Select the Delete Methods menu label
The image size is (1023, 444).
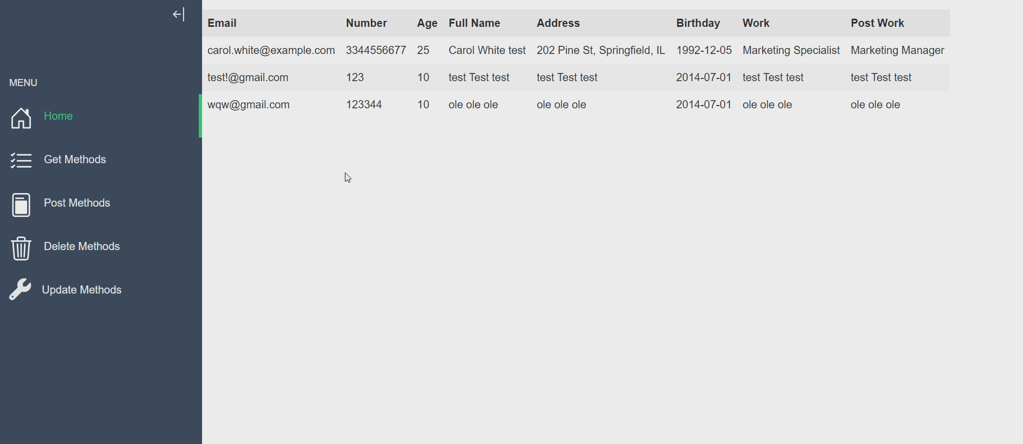[82, 246]
